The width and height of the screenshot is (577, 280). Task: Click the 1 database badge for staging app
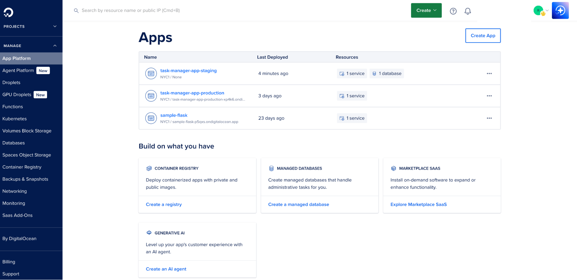(x=387, y=74)
